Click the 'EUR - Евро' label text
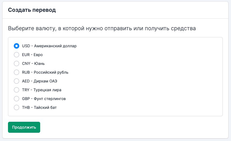 [32, 55]
